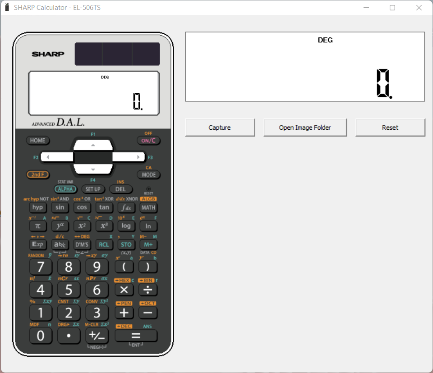
Task: Tap the HOME calculator key
Action: tap(38, 141)
